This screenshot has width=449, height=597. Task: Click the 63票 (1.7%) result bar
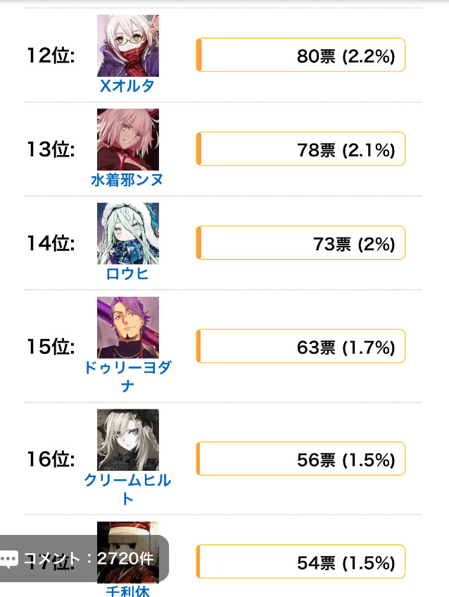[x=301, y=346]
